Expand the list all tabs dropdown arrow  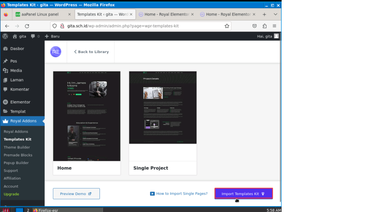(275, 14)
